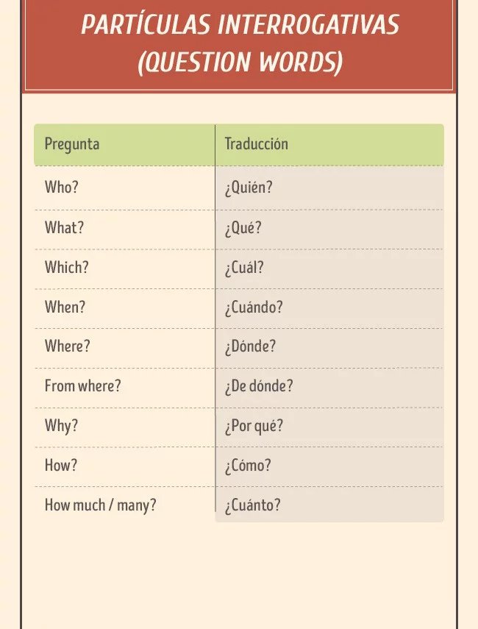Click the Traducción column header
Image resolution: width=478 pixels, height=629 pixels.
click(256, 143)
